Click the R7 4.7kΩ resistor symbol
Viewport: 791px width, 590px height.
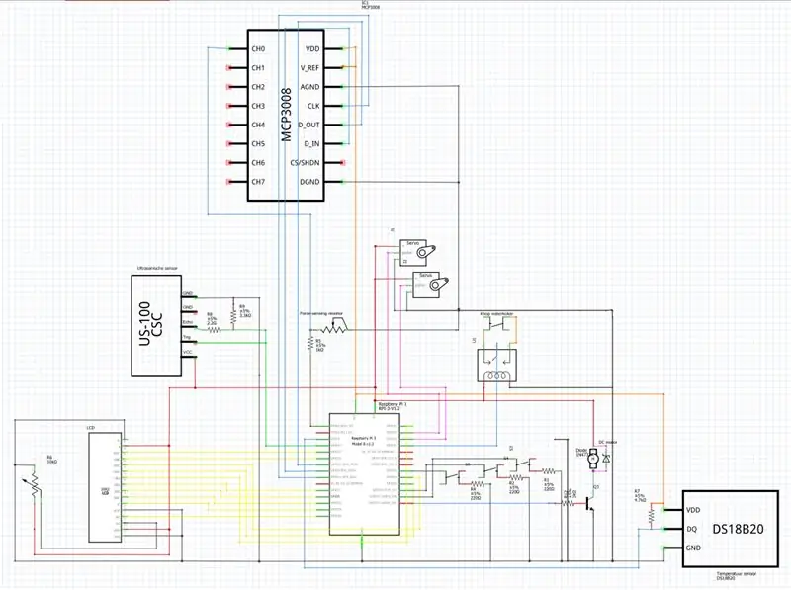pos(651,516)
